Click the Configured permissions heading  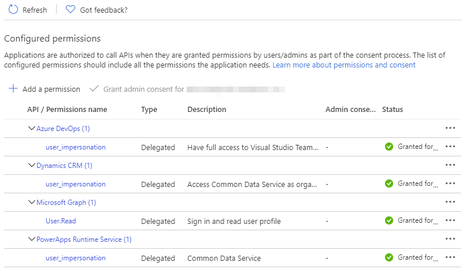tap(52, 39)
